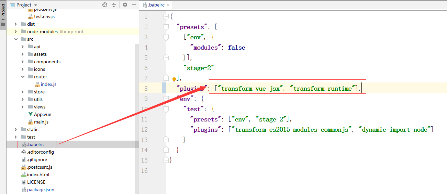Click the .babelrc file icon in tree

click(24, 145)
